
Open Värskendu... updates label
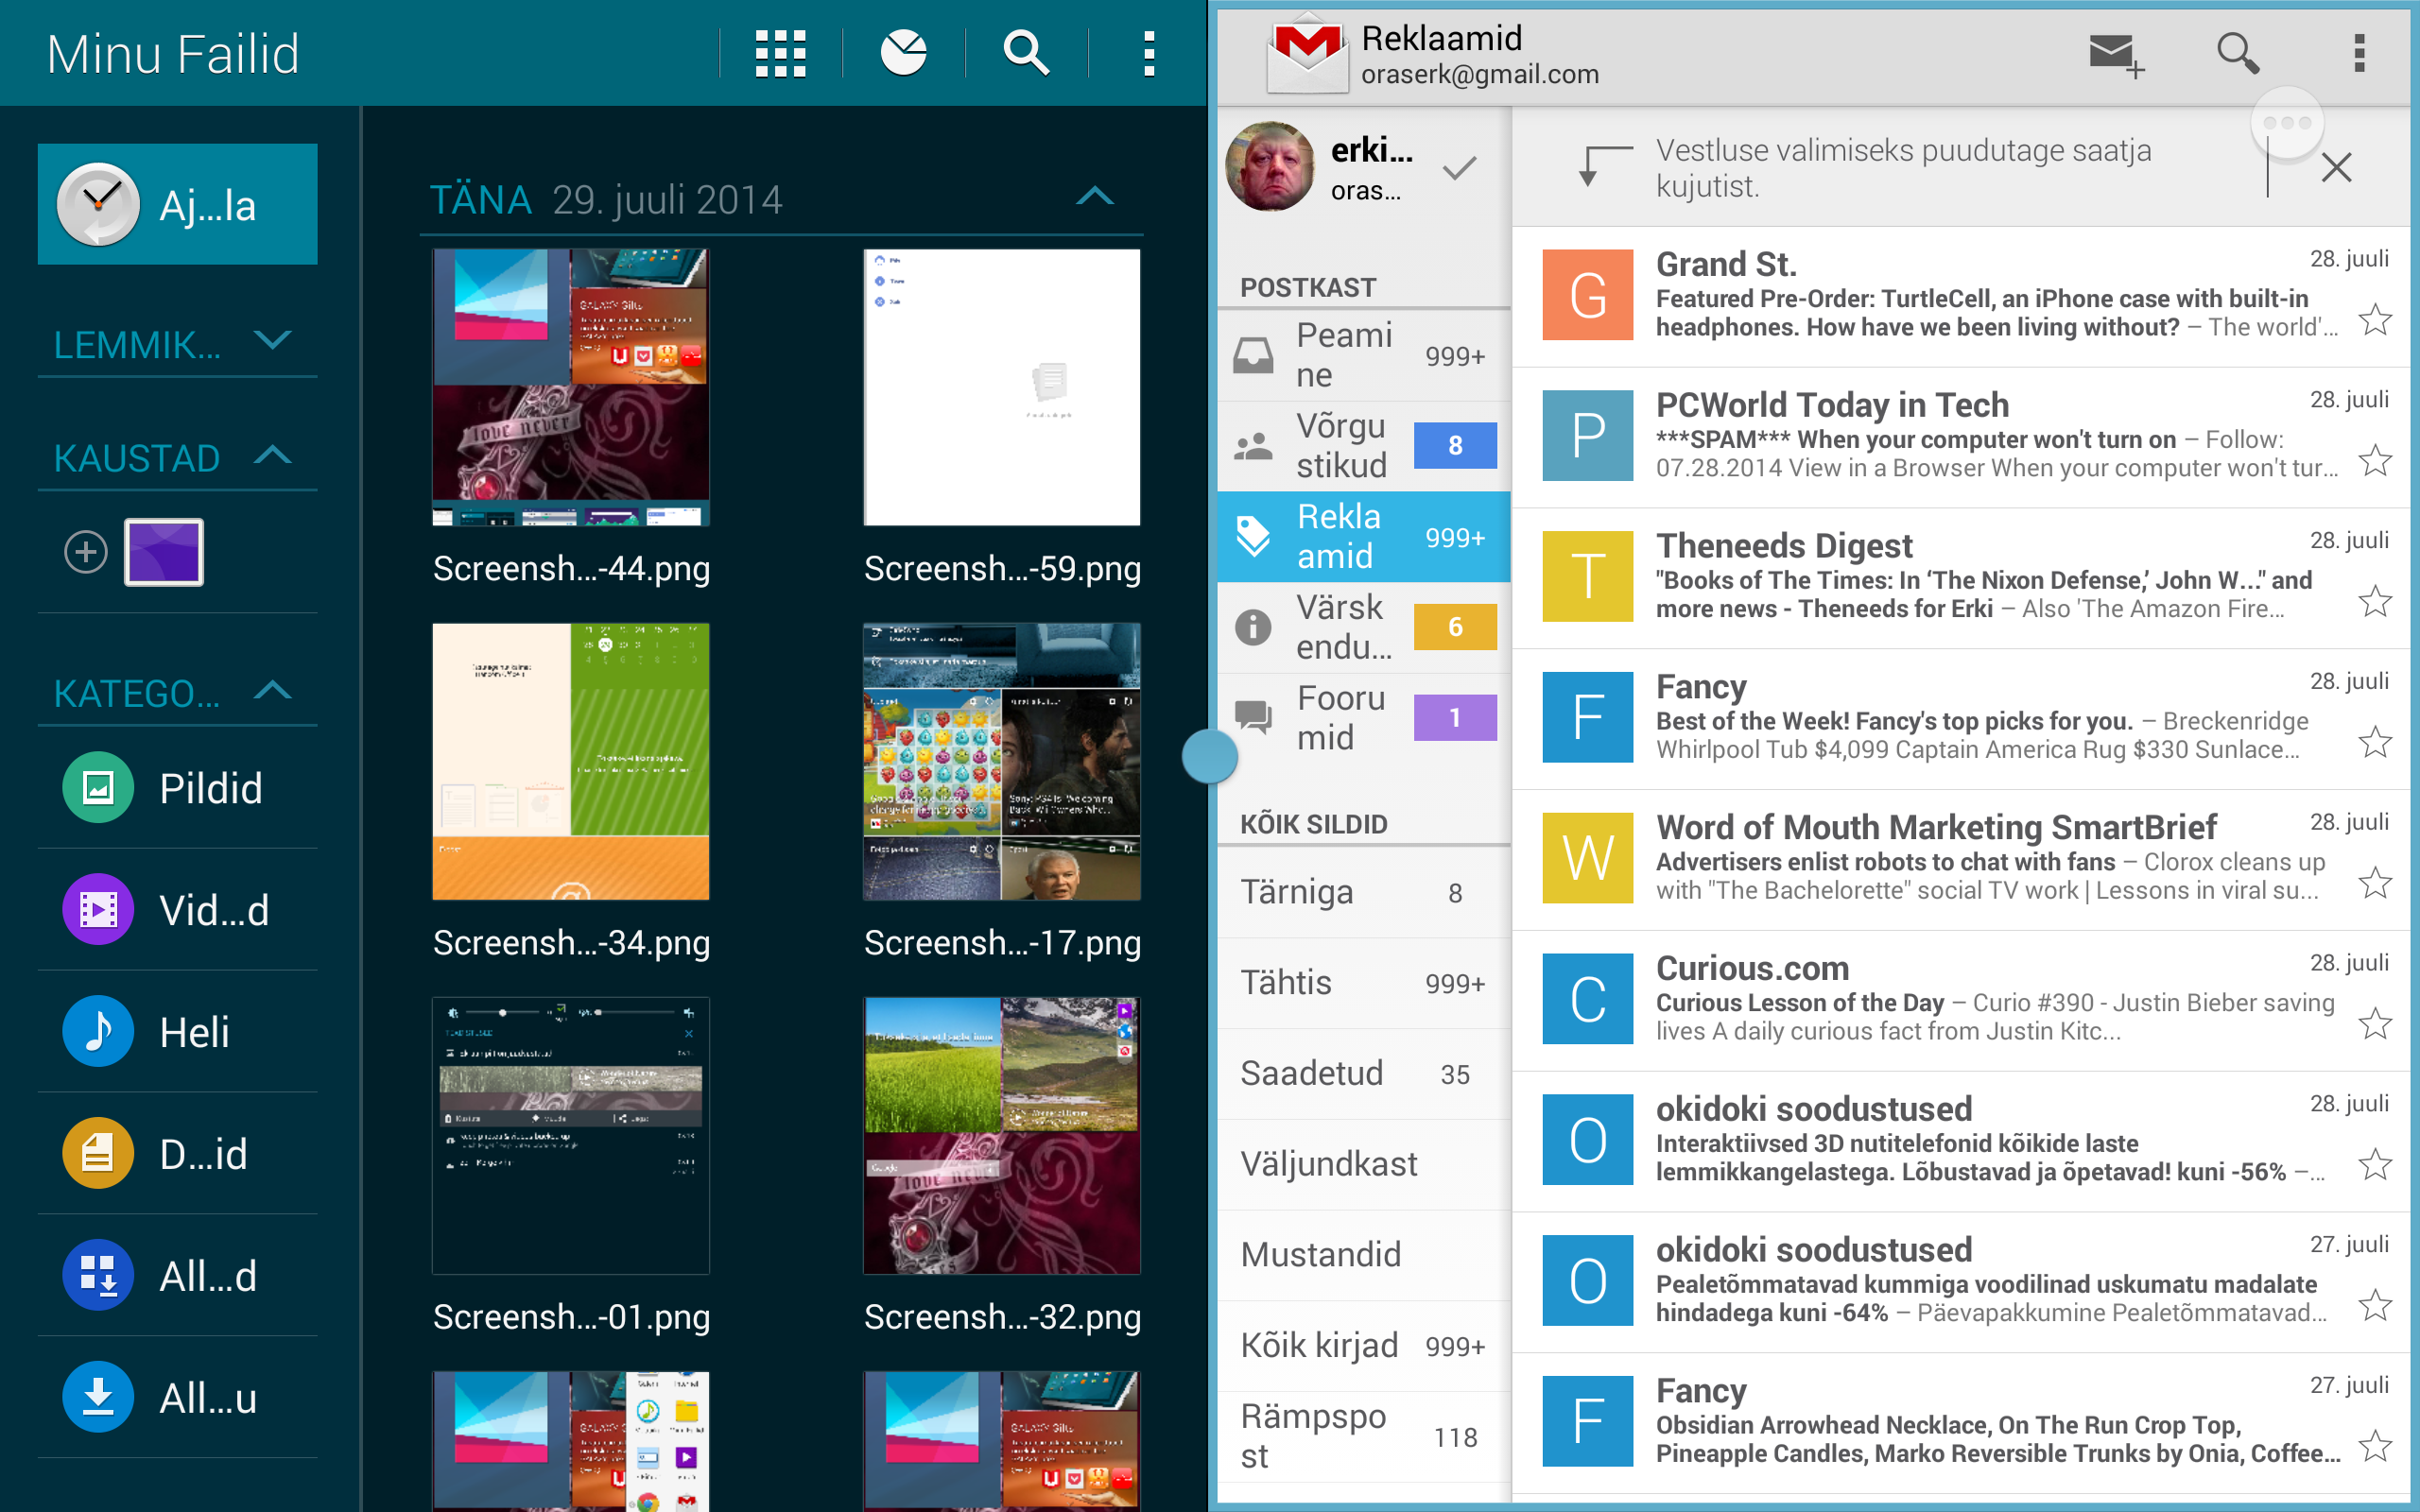click(1364, 627)
